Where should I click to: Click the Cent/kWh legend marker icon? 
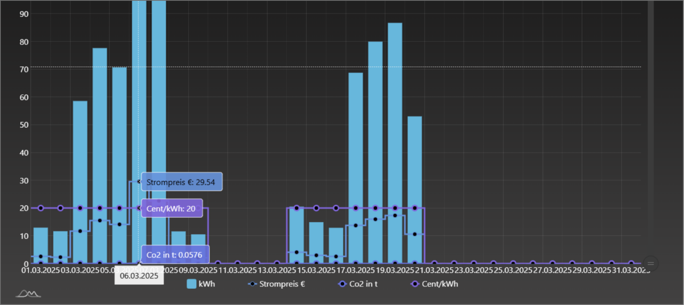[414, 284]
